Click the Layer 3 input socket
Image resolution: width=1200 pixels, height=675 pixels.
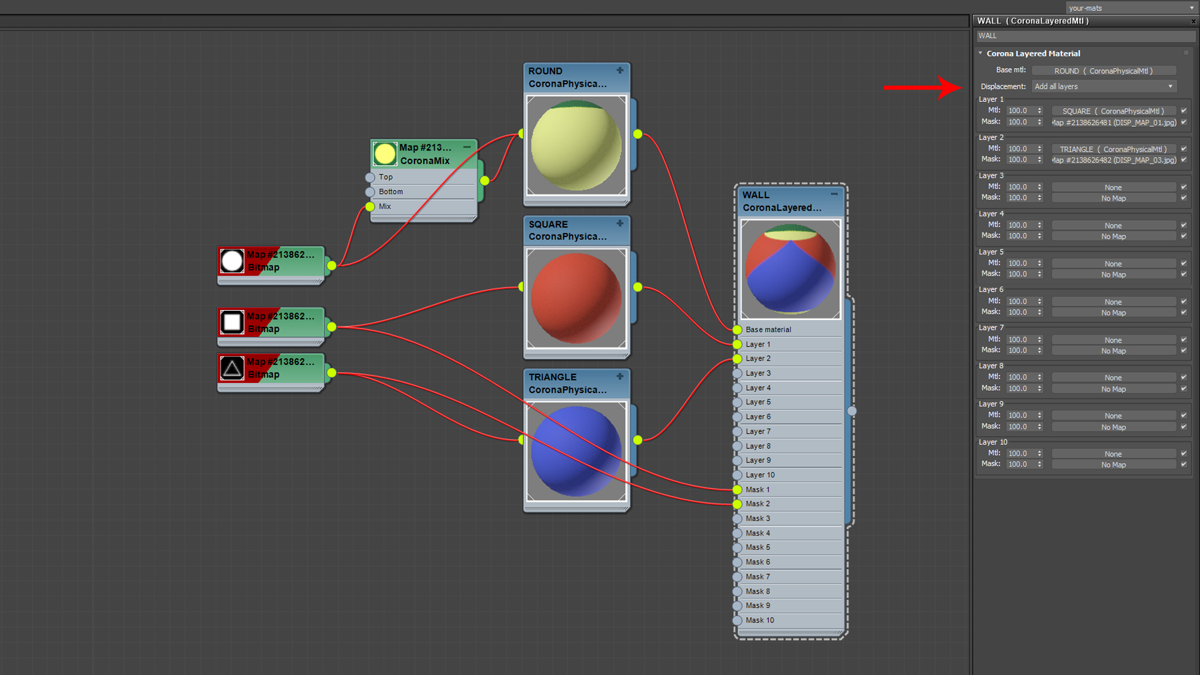737,373
